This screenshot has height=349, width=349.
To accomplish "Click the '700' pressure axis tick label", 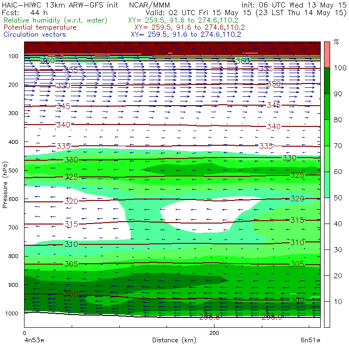I will click(13, 227).
